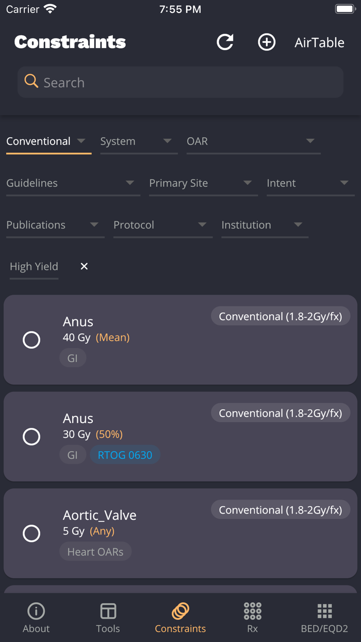Expand the Conventional fractionation dropdown

[48, 141]
